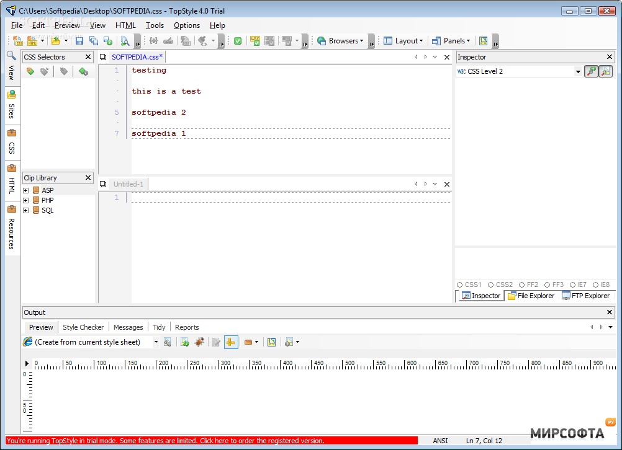
Task: Switch to the Tidy output tab
Action: pos(159,328)
